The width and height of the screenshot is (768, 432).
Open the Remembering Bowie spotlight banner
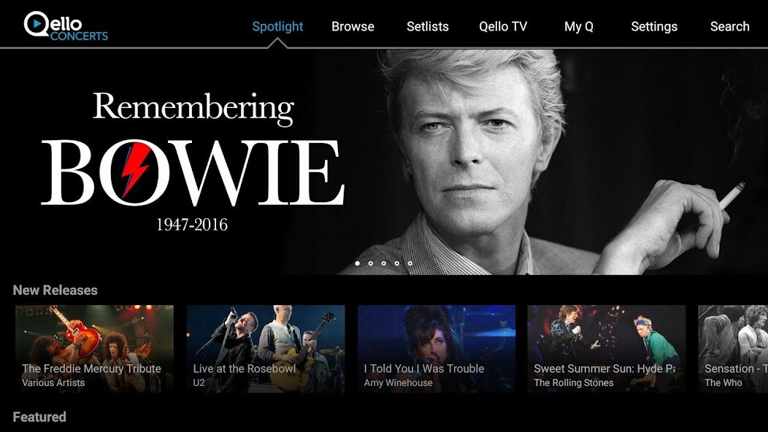(x=384, y=161)
